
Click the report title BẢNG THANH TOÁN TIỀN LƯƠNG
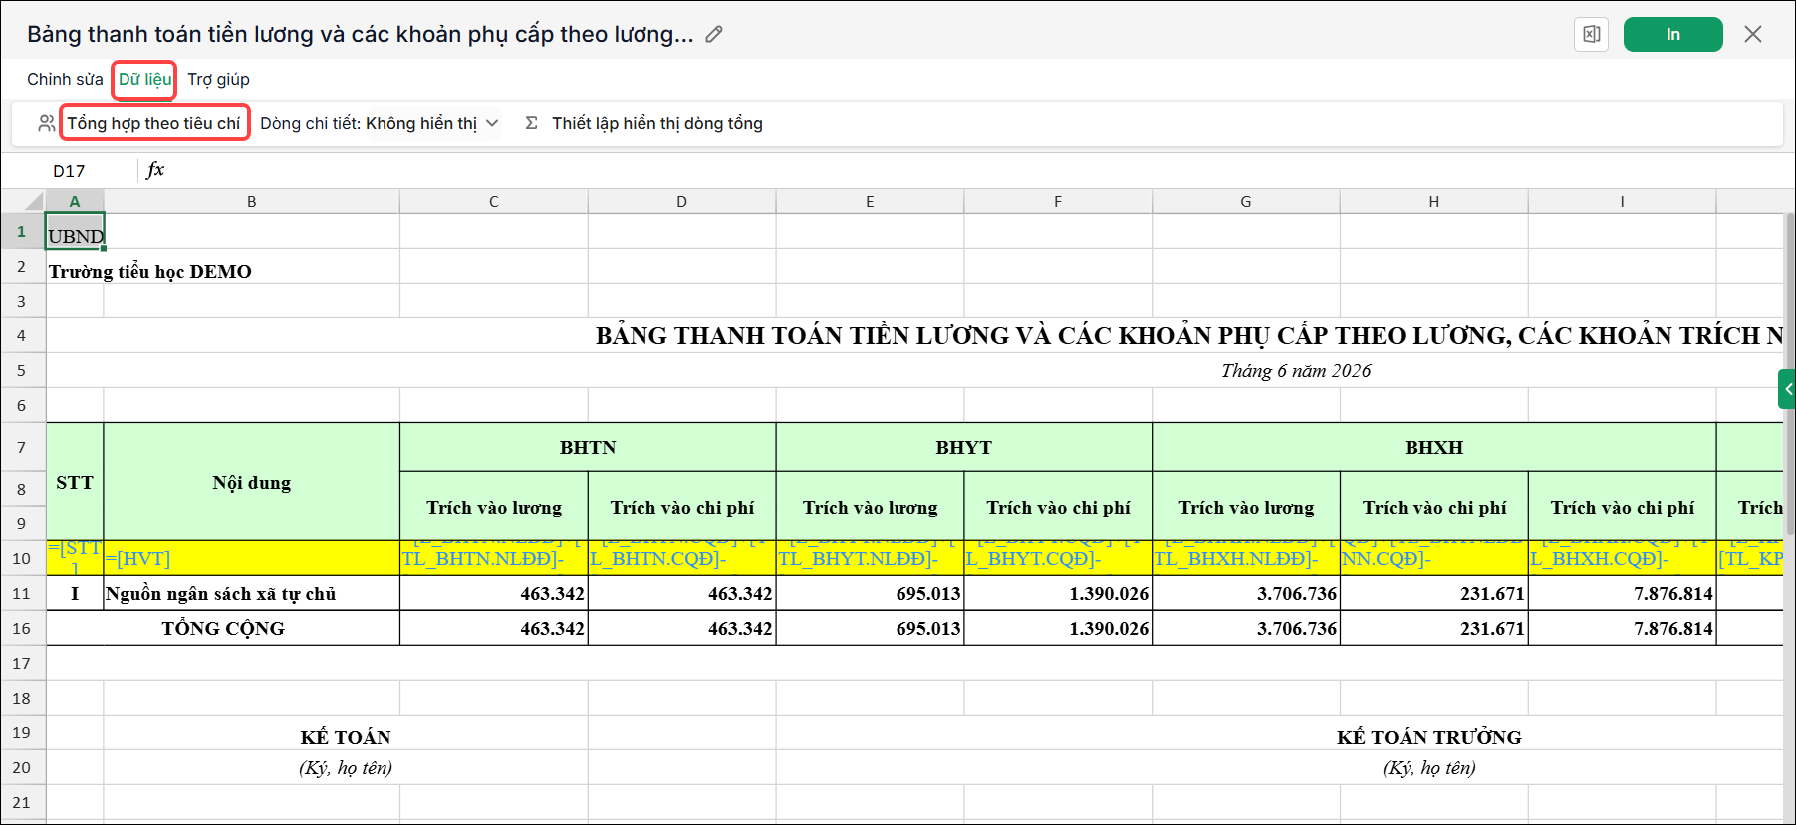point(1189,335)
